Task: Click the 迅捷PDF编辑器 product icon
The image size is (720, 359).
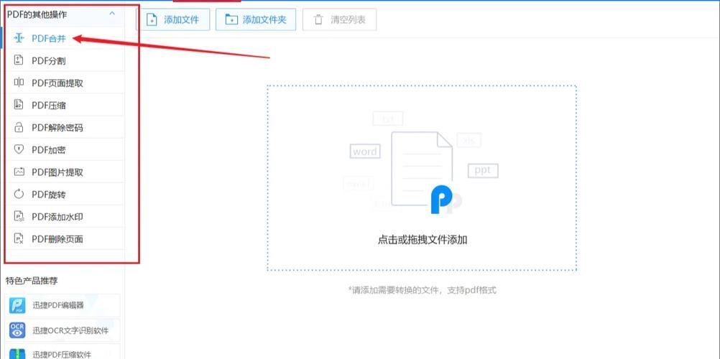Action: (x=17, y=305)
